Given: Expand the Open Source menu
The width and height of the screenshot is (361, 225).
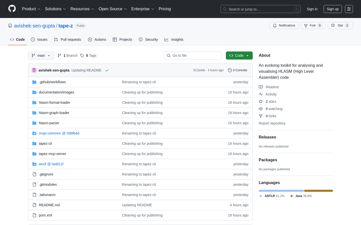Looking at the screenshot, I should 113,9.
